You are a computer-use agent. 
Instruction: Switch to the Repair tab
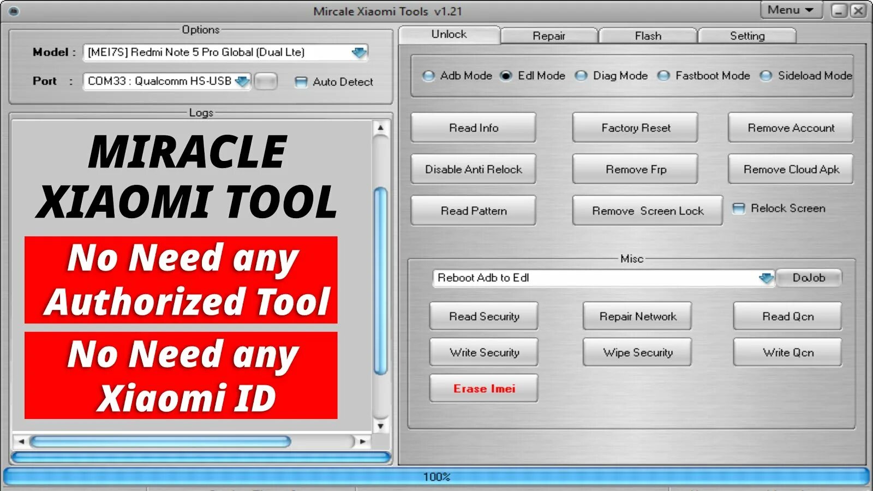coord(548,36)
